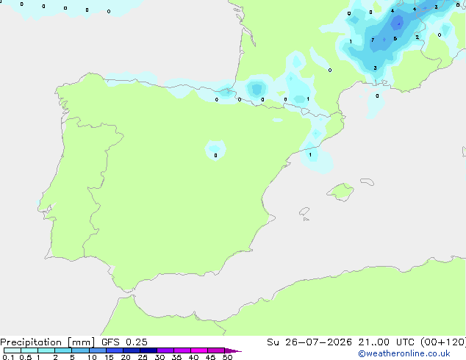Click the '50' legend scale label

227,357
